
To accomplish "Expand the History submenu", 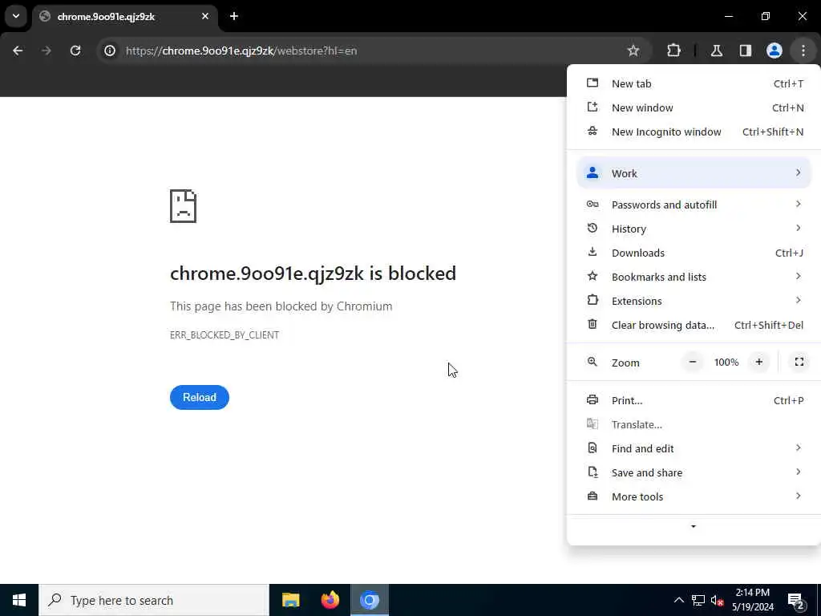I will pos(694,229).
